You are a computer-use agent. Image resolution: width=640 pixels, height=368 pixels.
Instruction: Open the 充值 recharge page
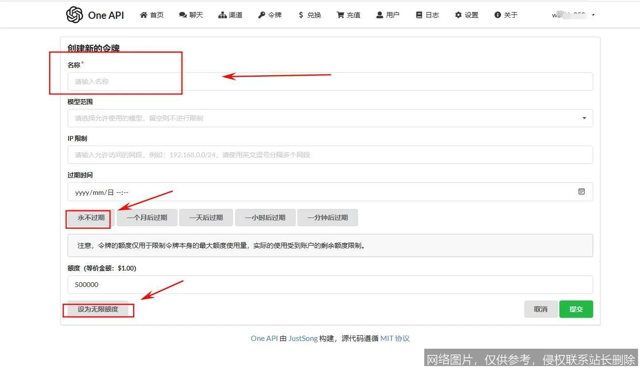click(348, 14)
